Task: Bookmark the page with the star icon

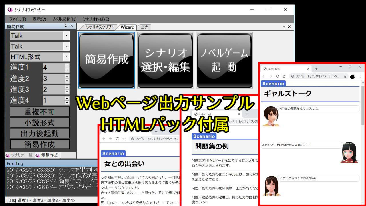Action: [345, 76]
